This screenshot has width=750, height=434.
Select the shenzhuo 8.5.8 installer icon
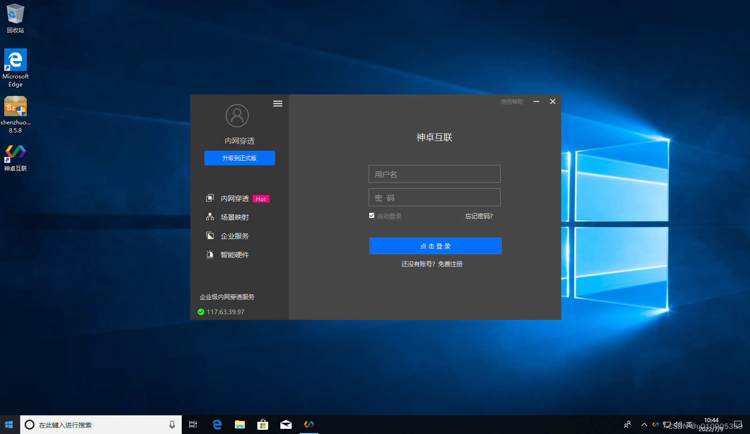point(15,115)
